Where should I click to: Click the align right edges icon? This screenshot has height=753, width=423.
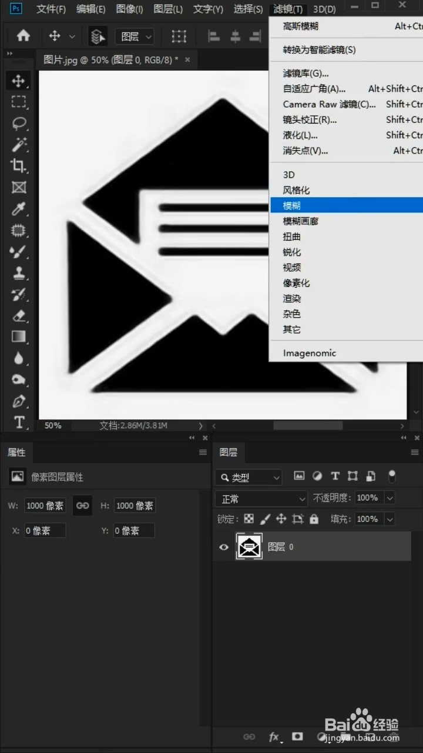point(254,36)
